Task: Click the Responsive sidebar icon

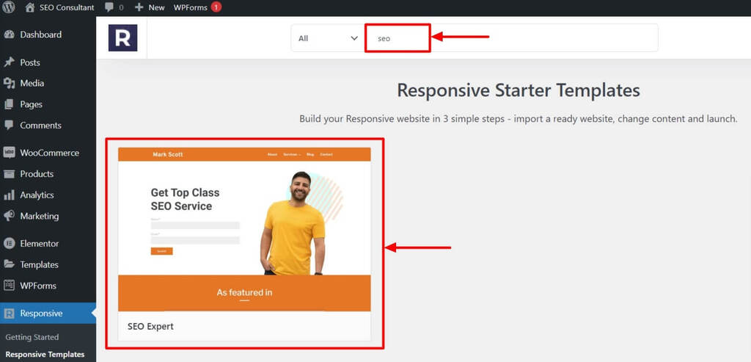Action: click(9, 314)
